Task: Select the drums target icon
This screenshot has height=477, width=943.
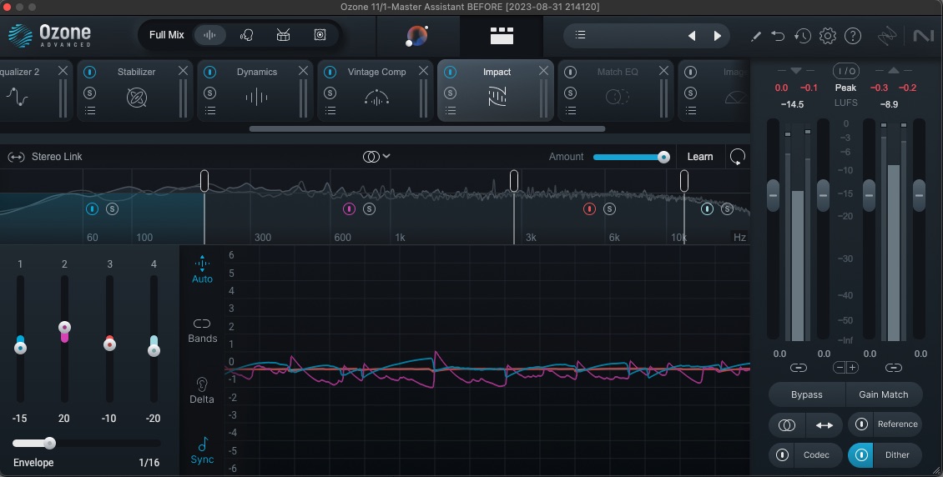Action: pos(283,35)
